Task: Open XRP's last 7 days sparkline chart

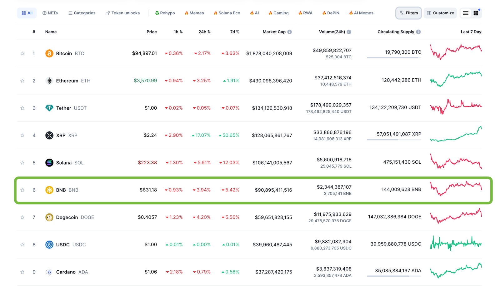Action: (x=456, y=135)
